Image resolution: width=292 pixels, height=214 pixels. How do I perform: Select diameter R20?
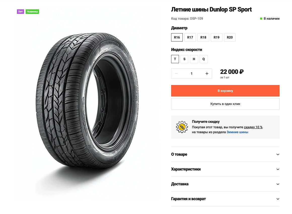coord(230,37)
